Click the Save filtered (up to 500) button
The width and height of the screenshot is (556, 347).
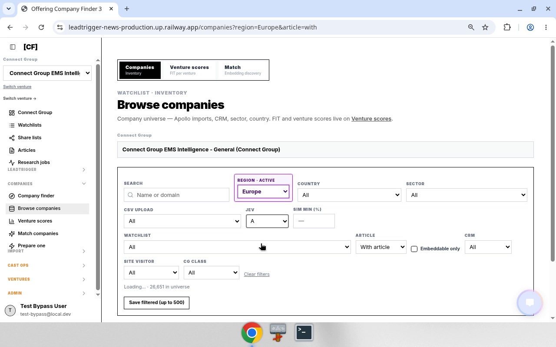[156, 303]
